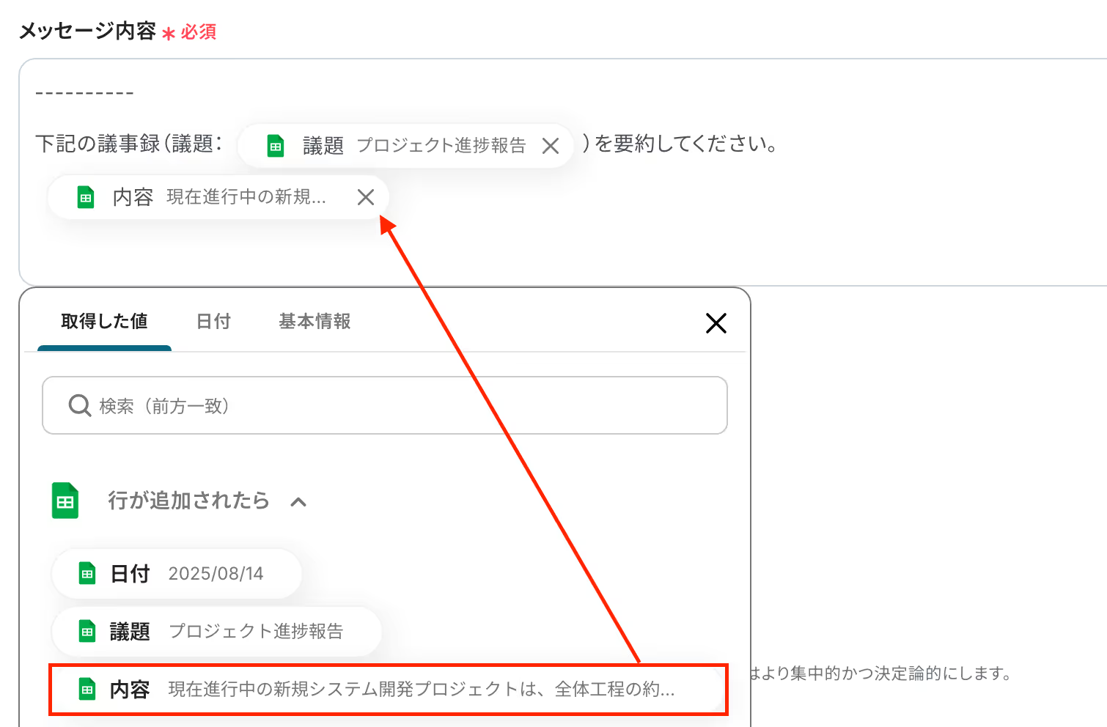The height and width of the screenshot is (727, 1107).
Task: Remove the 内容 chip from the message
Action: tap(366, 197)
